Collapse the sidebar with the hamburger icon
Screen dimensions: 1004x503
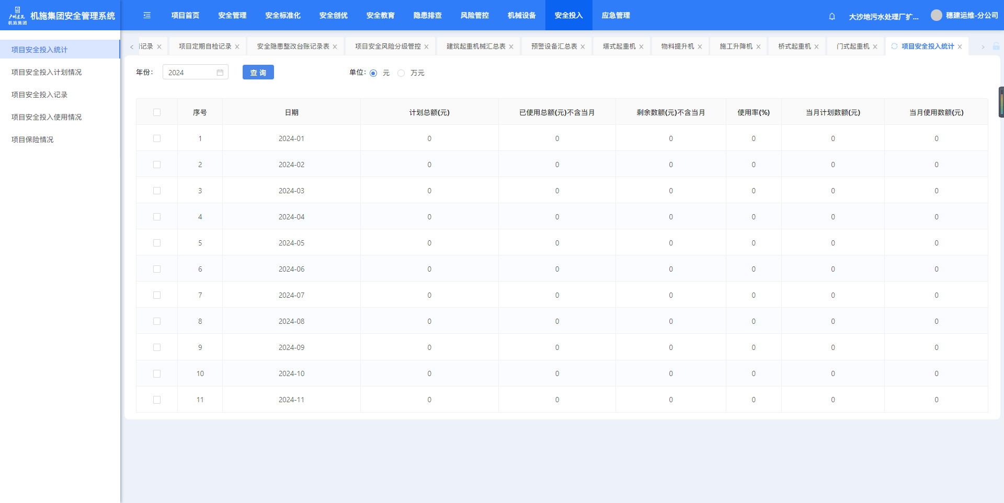coord(147,16)
